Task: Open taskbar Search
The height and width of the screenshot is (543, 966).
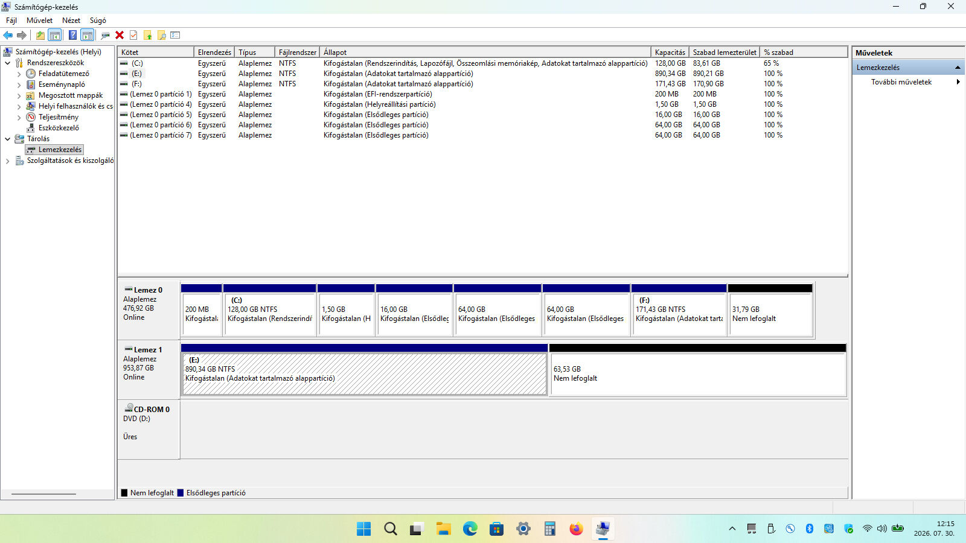Action: click(391, 529)
